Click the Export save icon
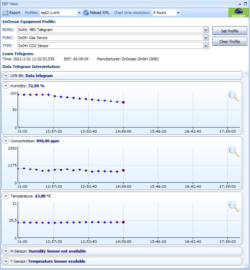 (x=6, y=13)
